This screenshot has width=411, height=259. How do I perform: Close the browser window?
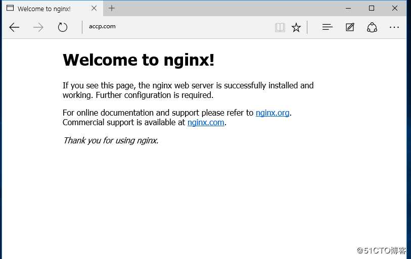coord(395,8)
